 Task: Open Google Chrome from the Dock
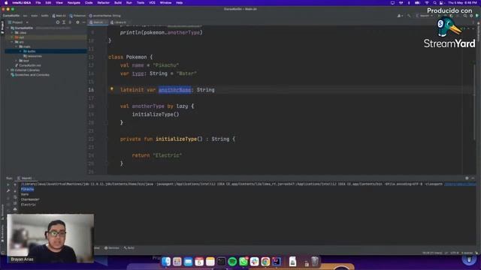265,262
